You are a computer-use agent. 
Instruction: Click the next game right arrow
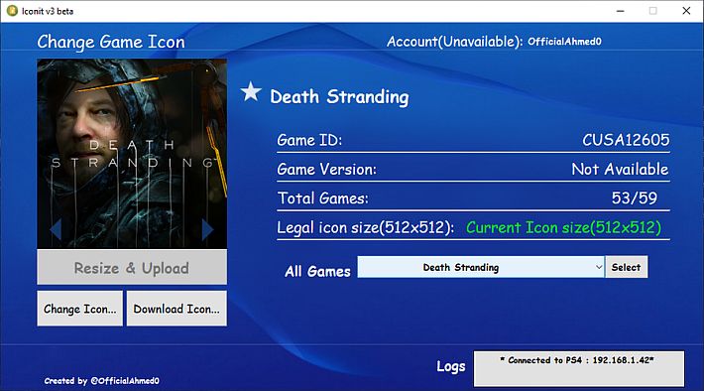[207, 229]
